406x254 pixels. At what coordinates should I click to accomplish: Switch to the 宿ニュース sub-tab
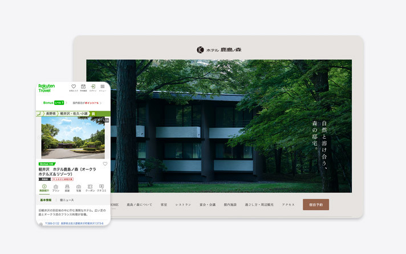67,200
